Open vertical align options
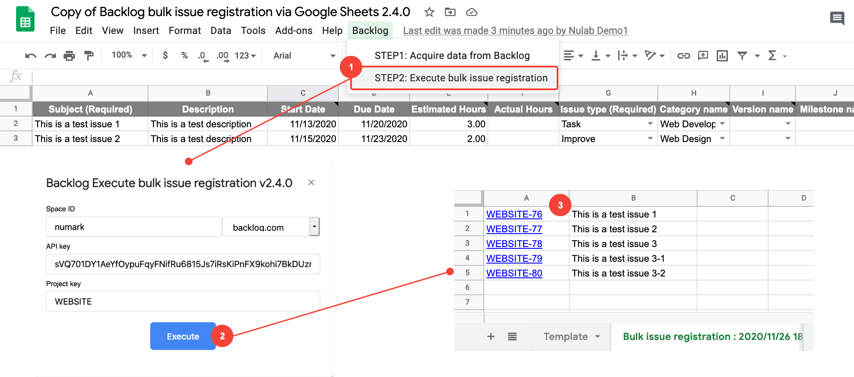The width and height of the screenshot is (854, 377). click(600, 56)
